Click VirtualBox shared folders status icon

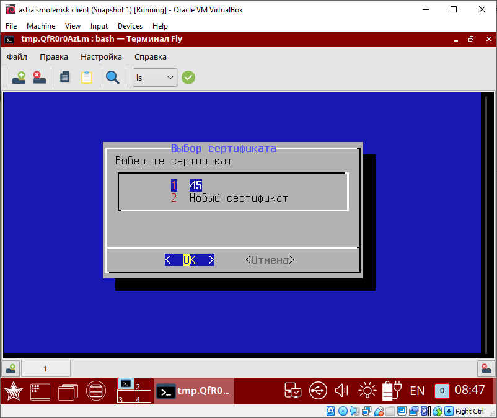coord(390,411)
